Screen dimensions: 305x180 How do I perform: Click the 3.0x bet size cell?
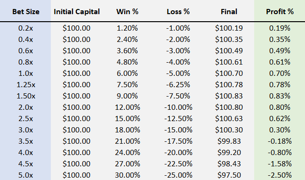(26, 130)
